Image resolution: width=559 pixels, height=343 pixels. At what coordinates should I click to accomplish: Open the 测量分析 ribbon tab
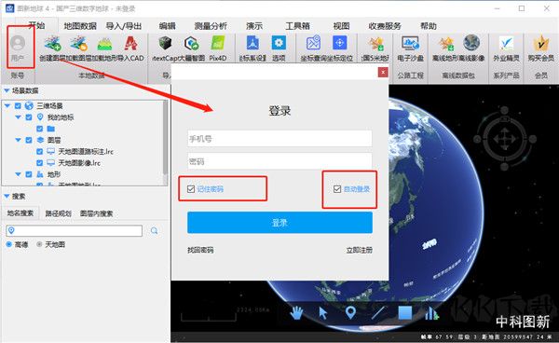pyautogui.click(x=211, y=26)
